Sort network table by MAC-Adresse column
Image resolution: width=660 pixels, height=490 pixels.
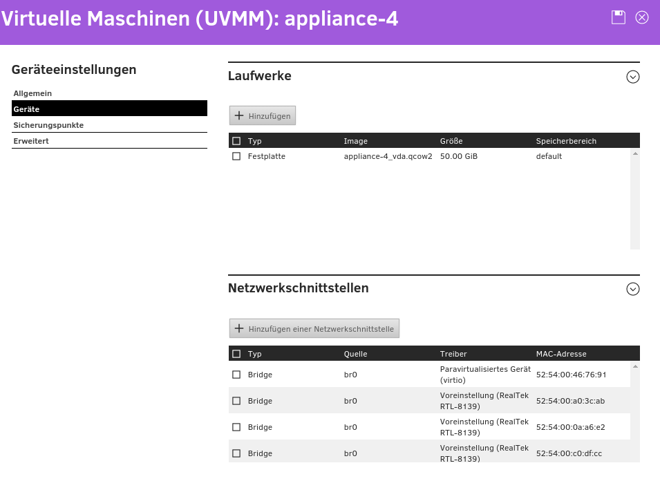tap(560, 354)
